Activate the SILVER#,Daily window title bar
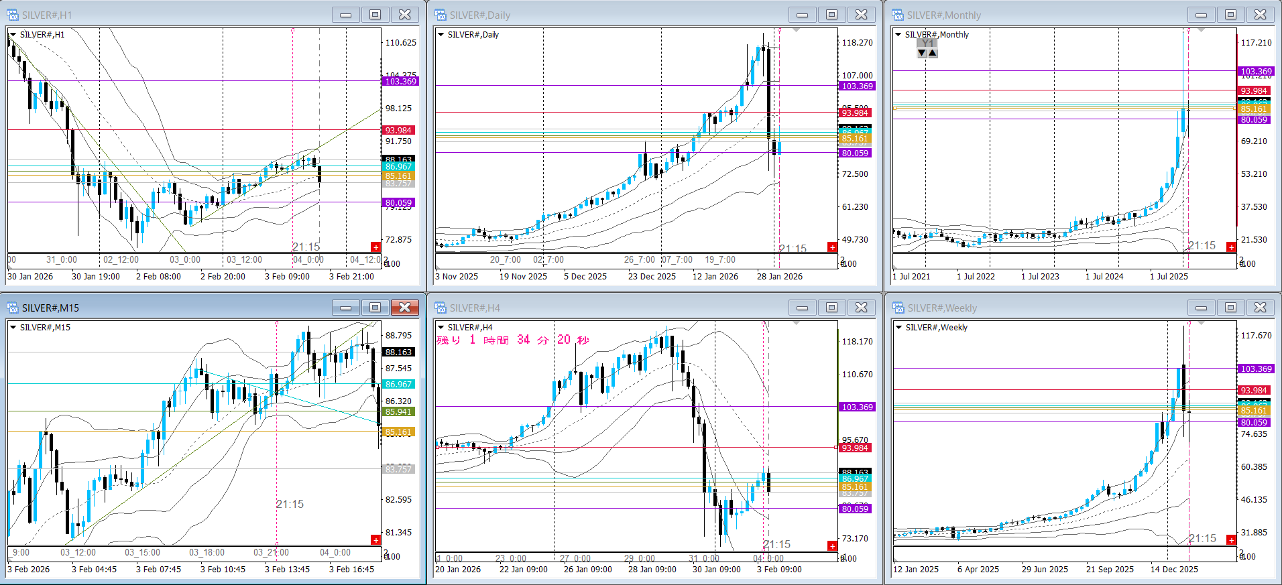Image resolution: width=1282 pixels, height=585 pixels. coord(603,15)
